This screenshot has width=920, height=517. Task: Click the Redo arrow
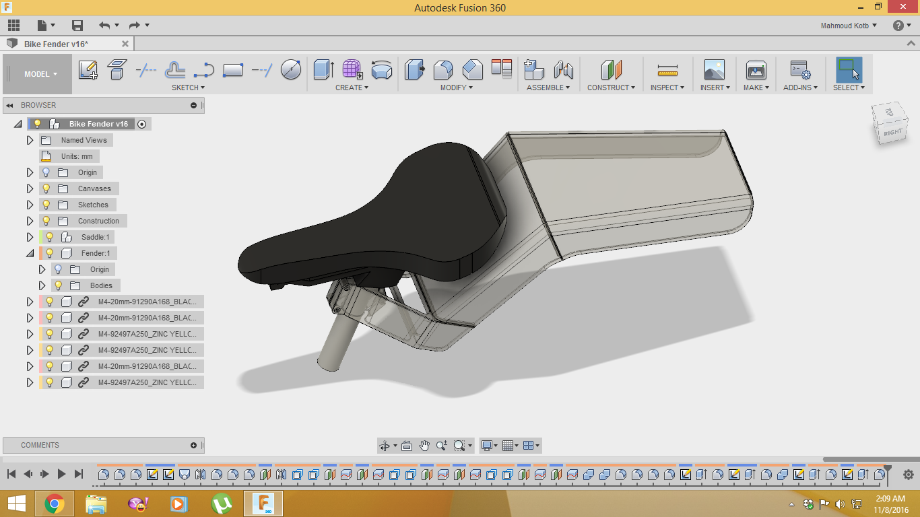135,26
